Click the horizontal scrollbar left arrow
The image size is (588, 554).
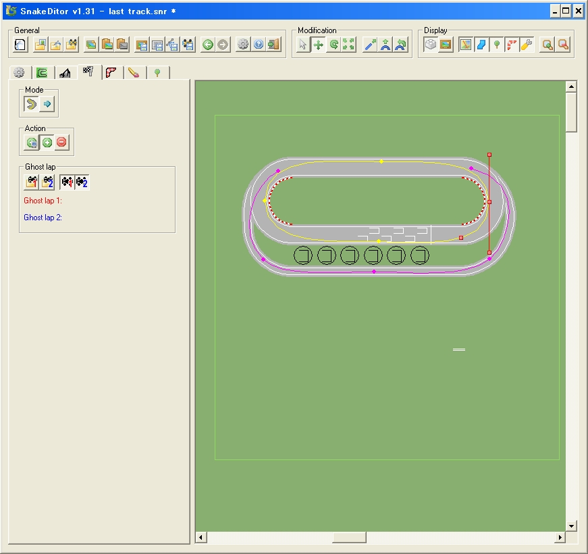click(x=201, y=538)
